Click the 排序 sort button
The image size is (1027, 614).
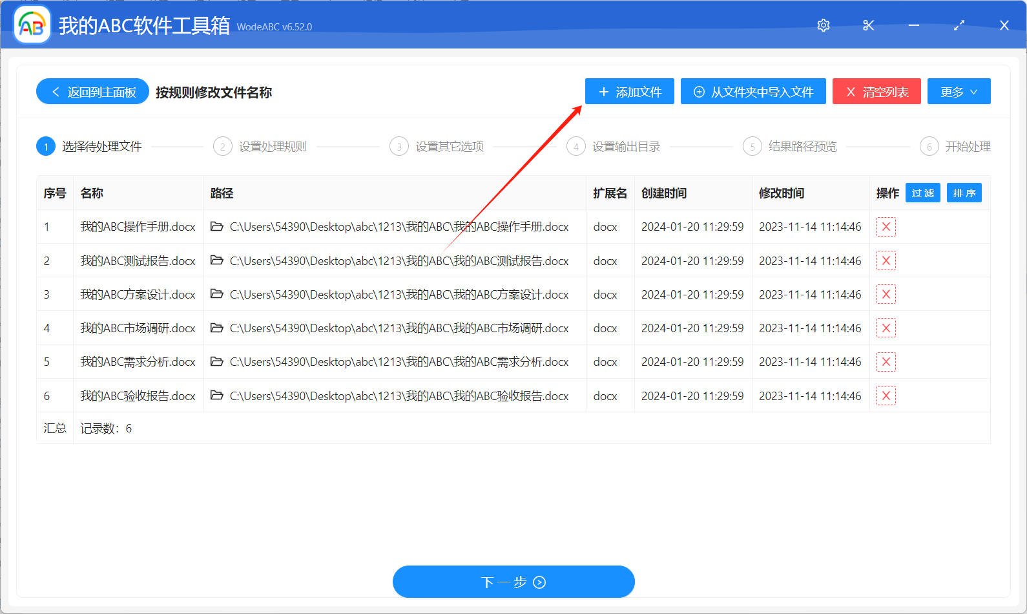(964, 193)
